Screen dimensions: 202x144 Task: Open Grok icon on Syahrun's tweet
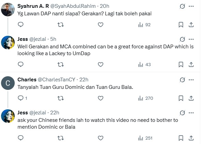183,6
